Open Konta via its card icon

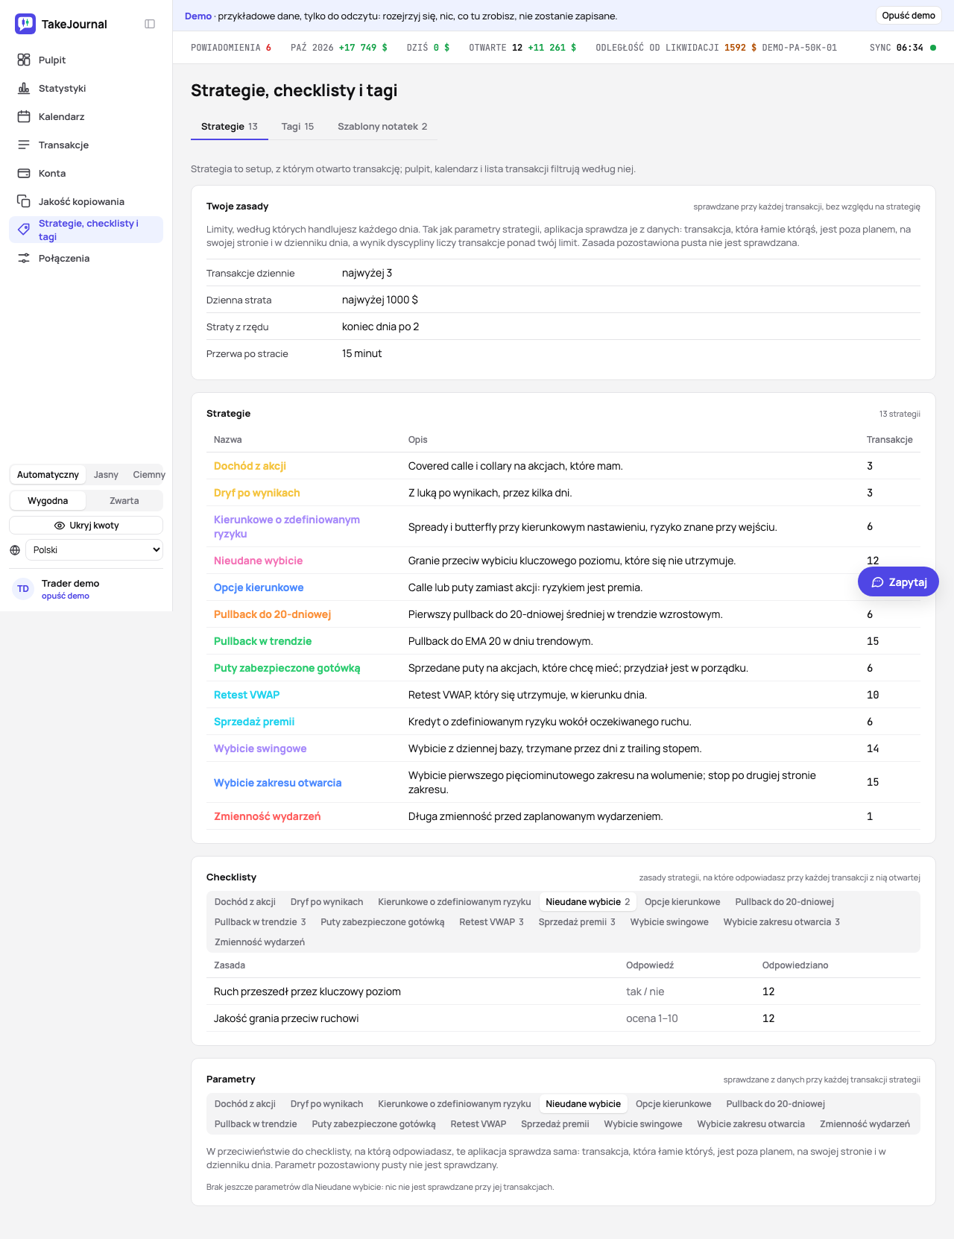pyautogui.click(x=24, y=173)
